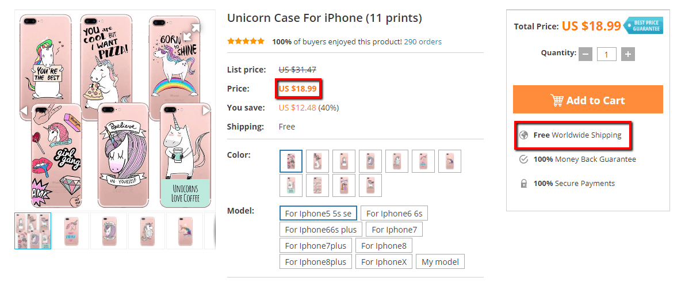Click the Best Price Guarantee badge
This screenshot has width=685, height=285.
pos(644,26)
